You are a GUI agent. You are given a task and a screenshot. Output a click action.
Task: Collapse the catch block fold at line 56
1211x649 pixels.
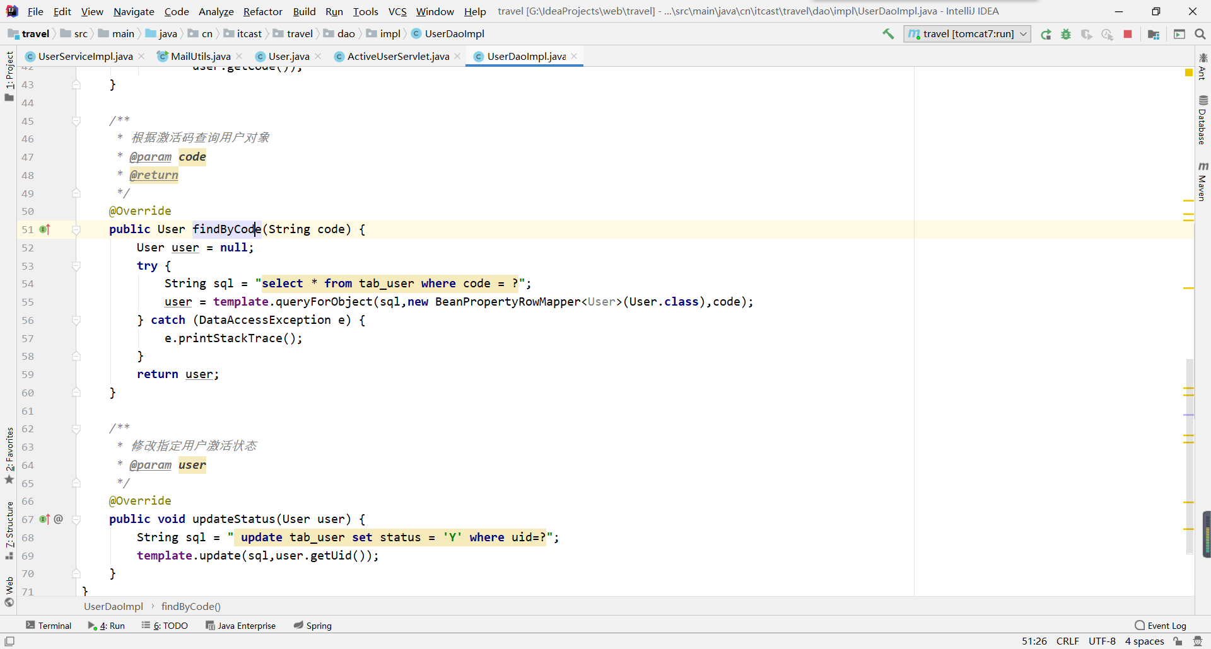tap(76, 320)
